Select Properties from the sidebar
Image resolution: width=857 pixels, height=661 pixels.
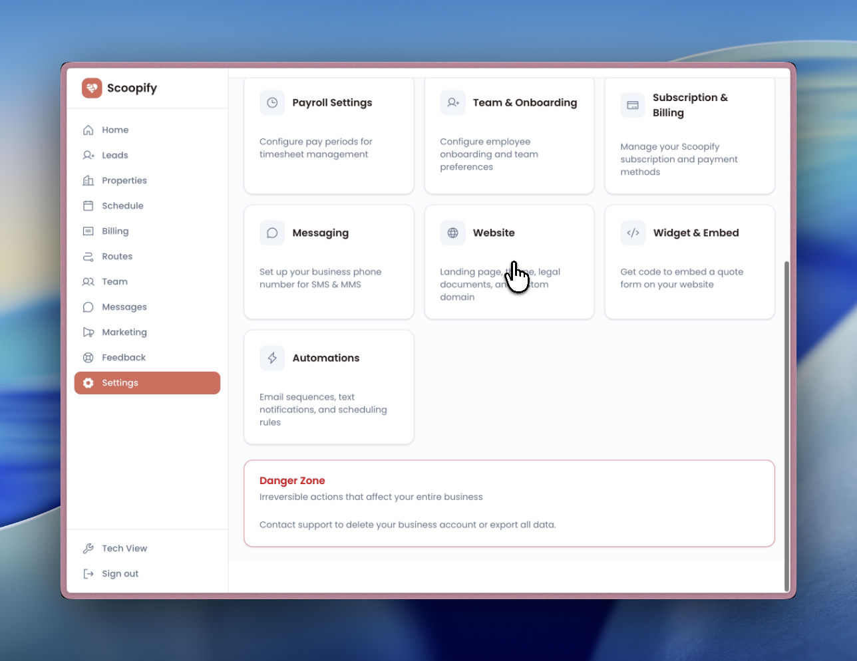click(88, 180)
